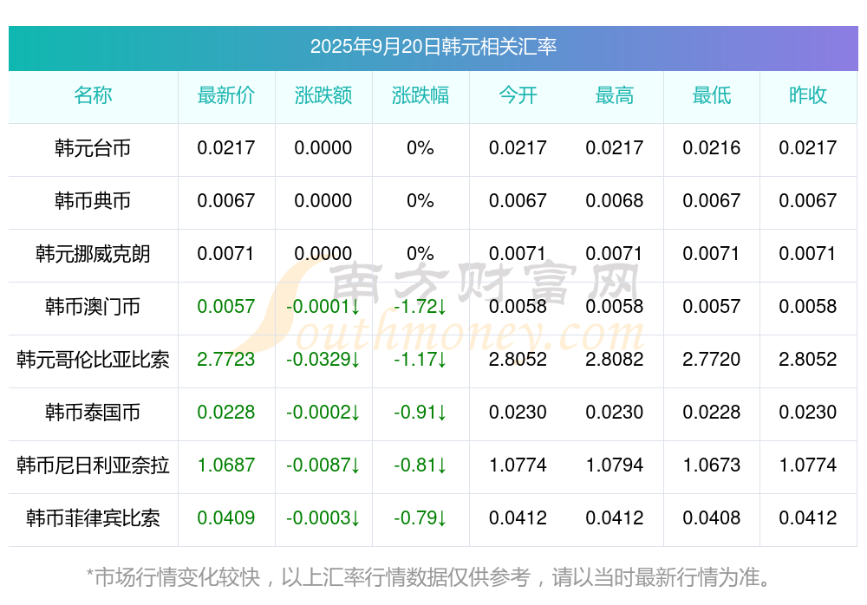
Task: Click change amount -0.0001↓
Action: point(323,306)
